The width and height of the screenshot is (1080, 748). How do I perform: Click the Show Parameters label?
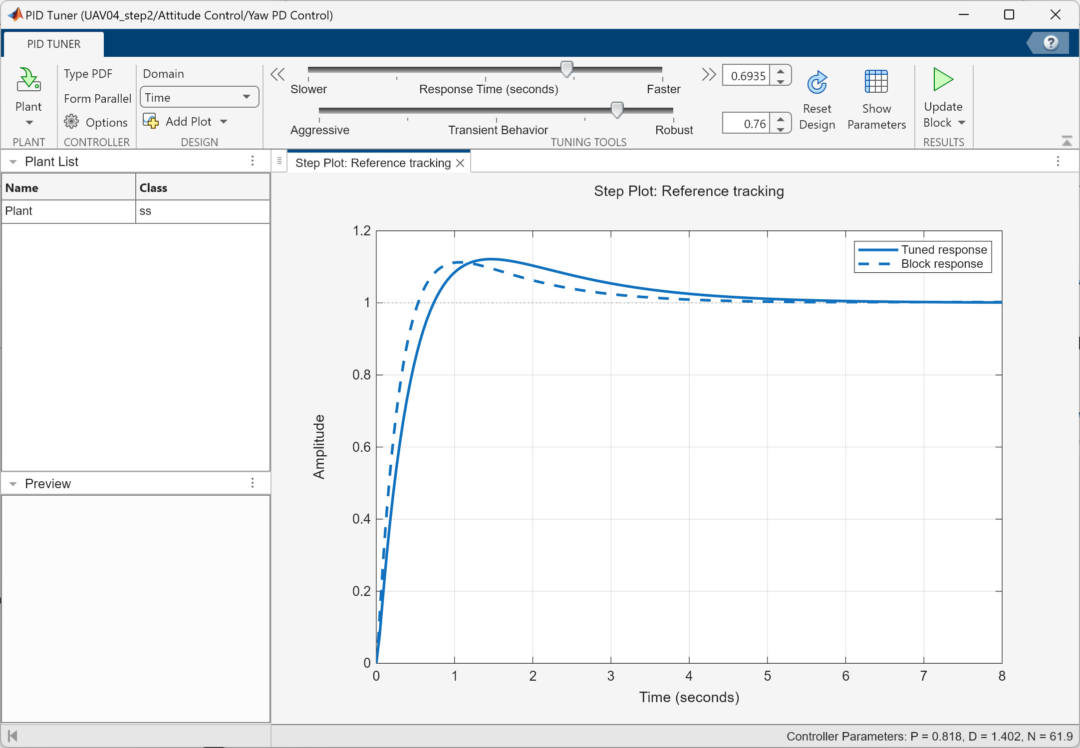[876, 117]
